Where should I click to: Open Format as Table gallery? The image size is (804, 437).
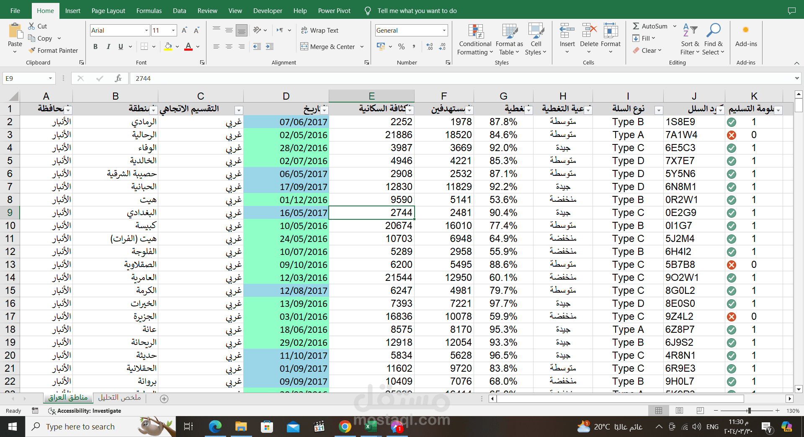point(509,40)
